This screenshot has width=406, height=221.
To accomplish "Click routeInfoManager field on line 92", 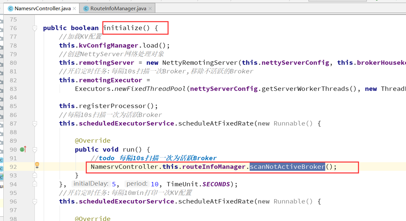I will pos(214,167).
